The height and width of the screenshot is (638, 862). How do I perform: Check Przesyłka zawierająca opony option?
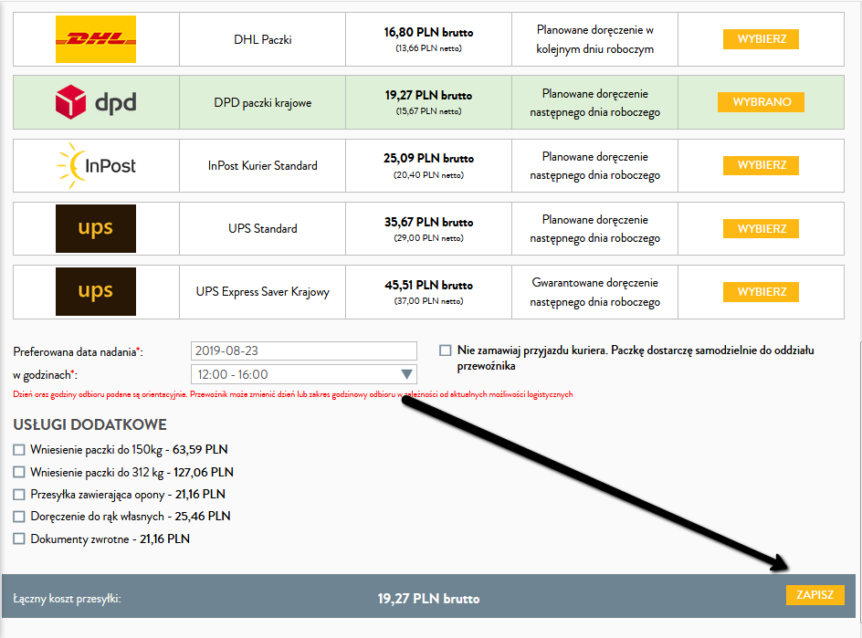tap(19, 495)
